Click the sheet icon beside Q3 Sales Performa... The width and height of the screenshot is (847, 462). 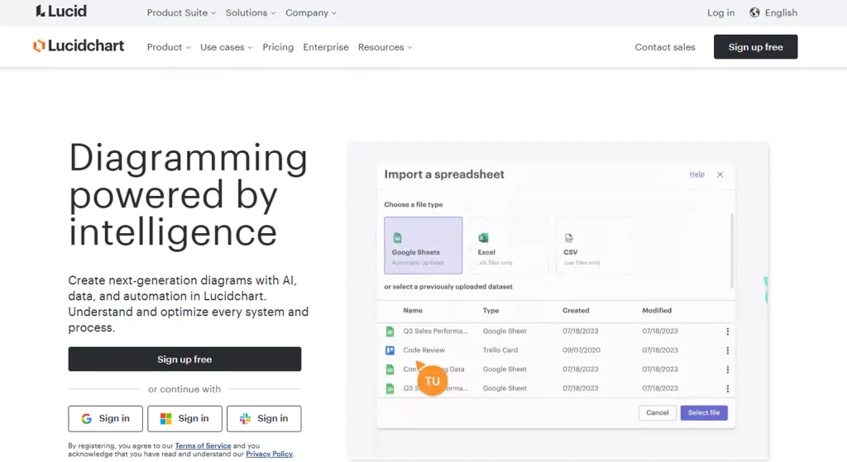390,331
